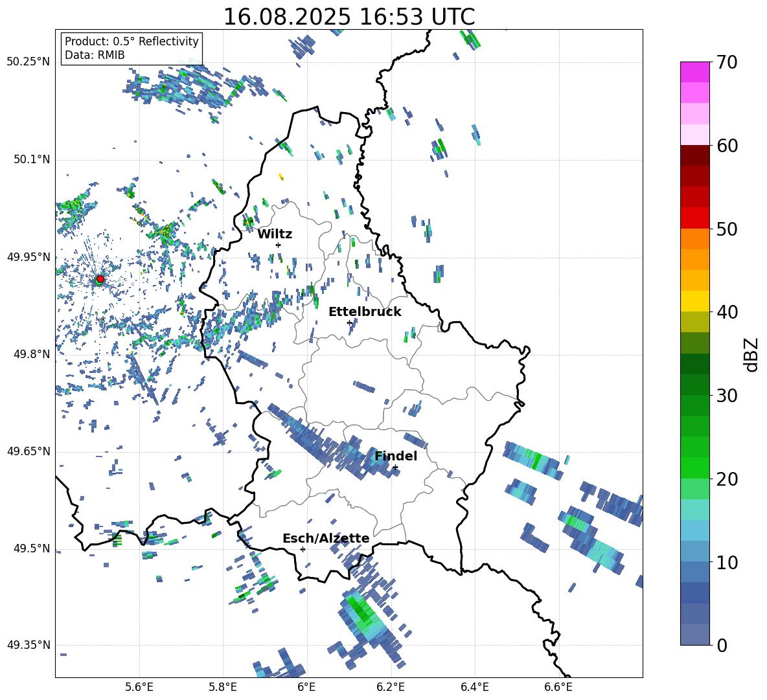
Task: Click the bright red colorbar segment near 50
Action: point(694,218)
